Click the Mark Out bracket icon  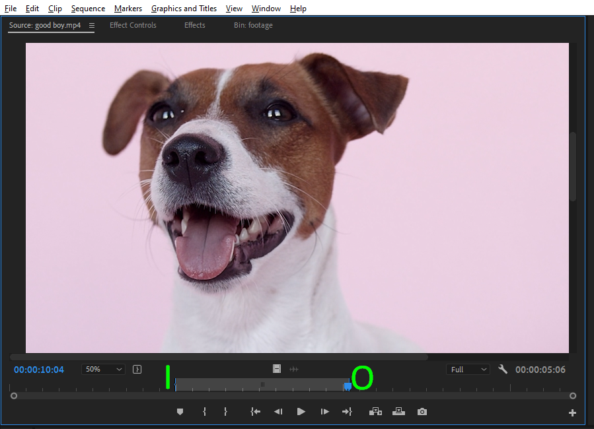coord(225,412)
